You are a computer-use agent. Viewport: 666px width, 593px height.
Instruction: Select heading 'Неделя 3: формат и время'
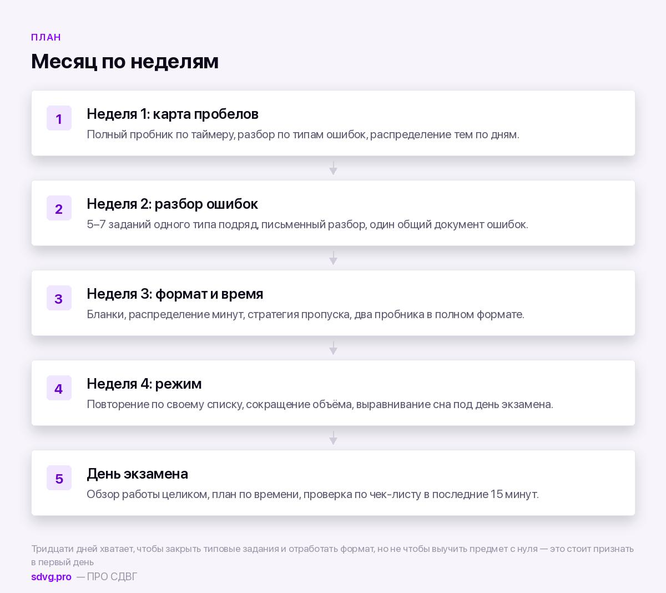(175, 294)
